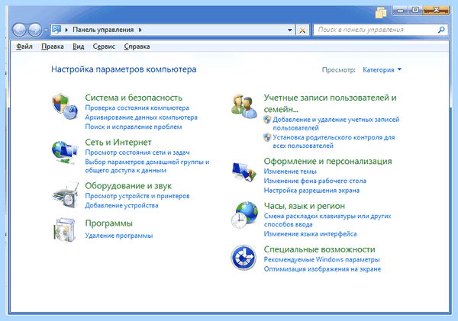Expand the address bar history dropdown arrow
This screenshot has width=458, height=321.
[289, 30]
